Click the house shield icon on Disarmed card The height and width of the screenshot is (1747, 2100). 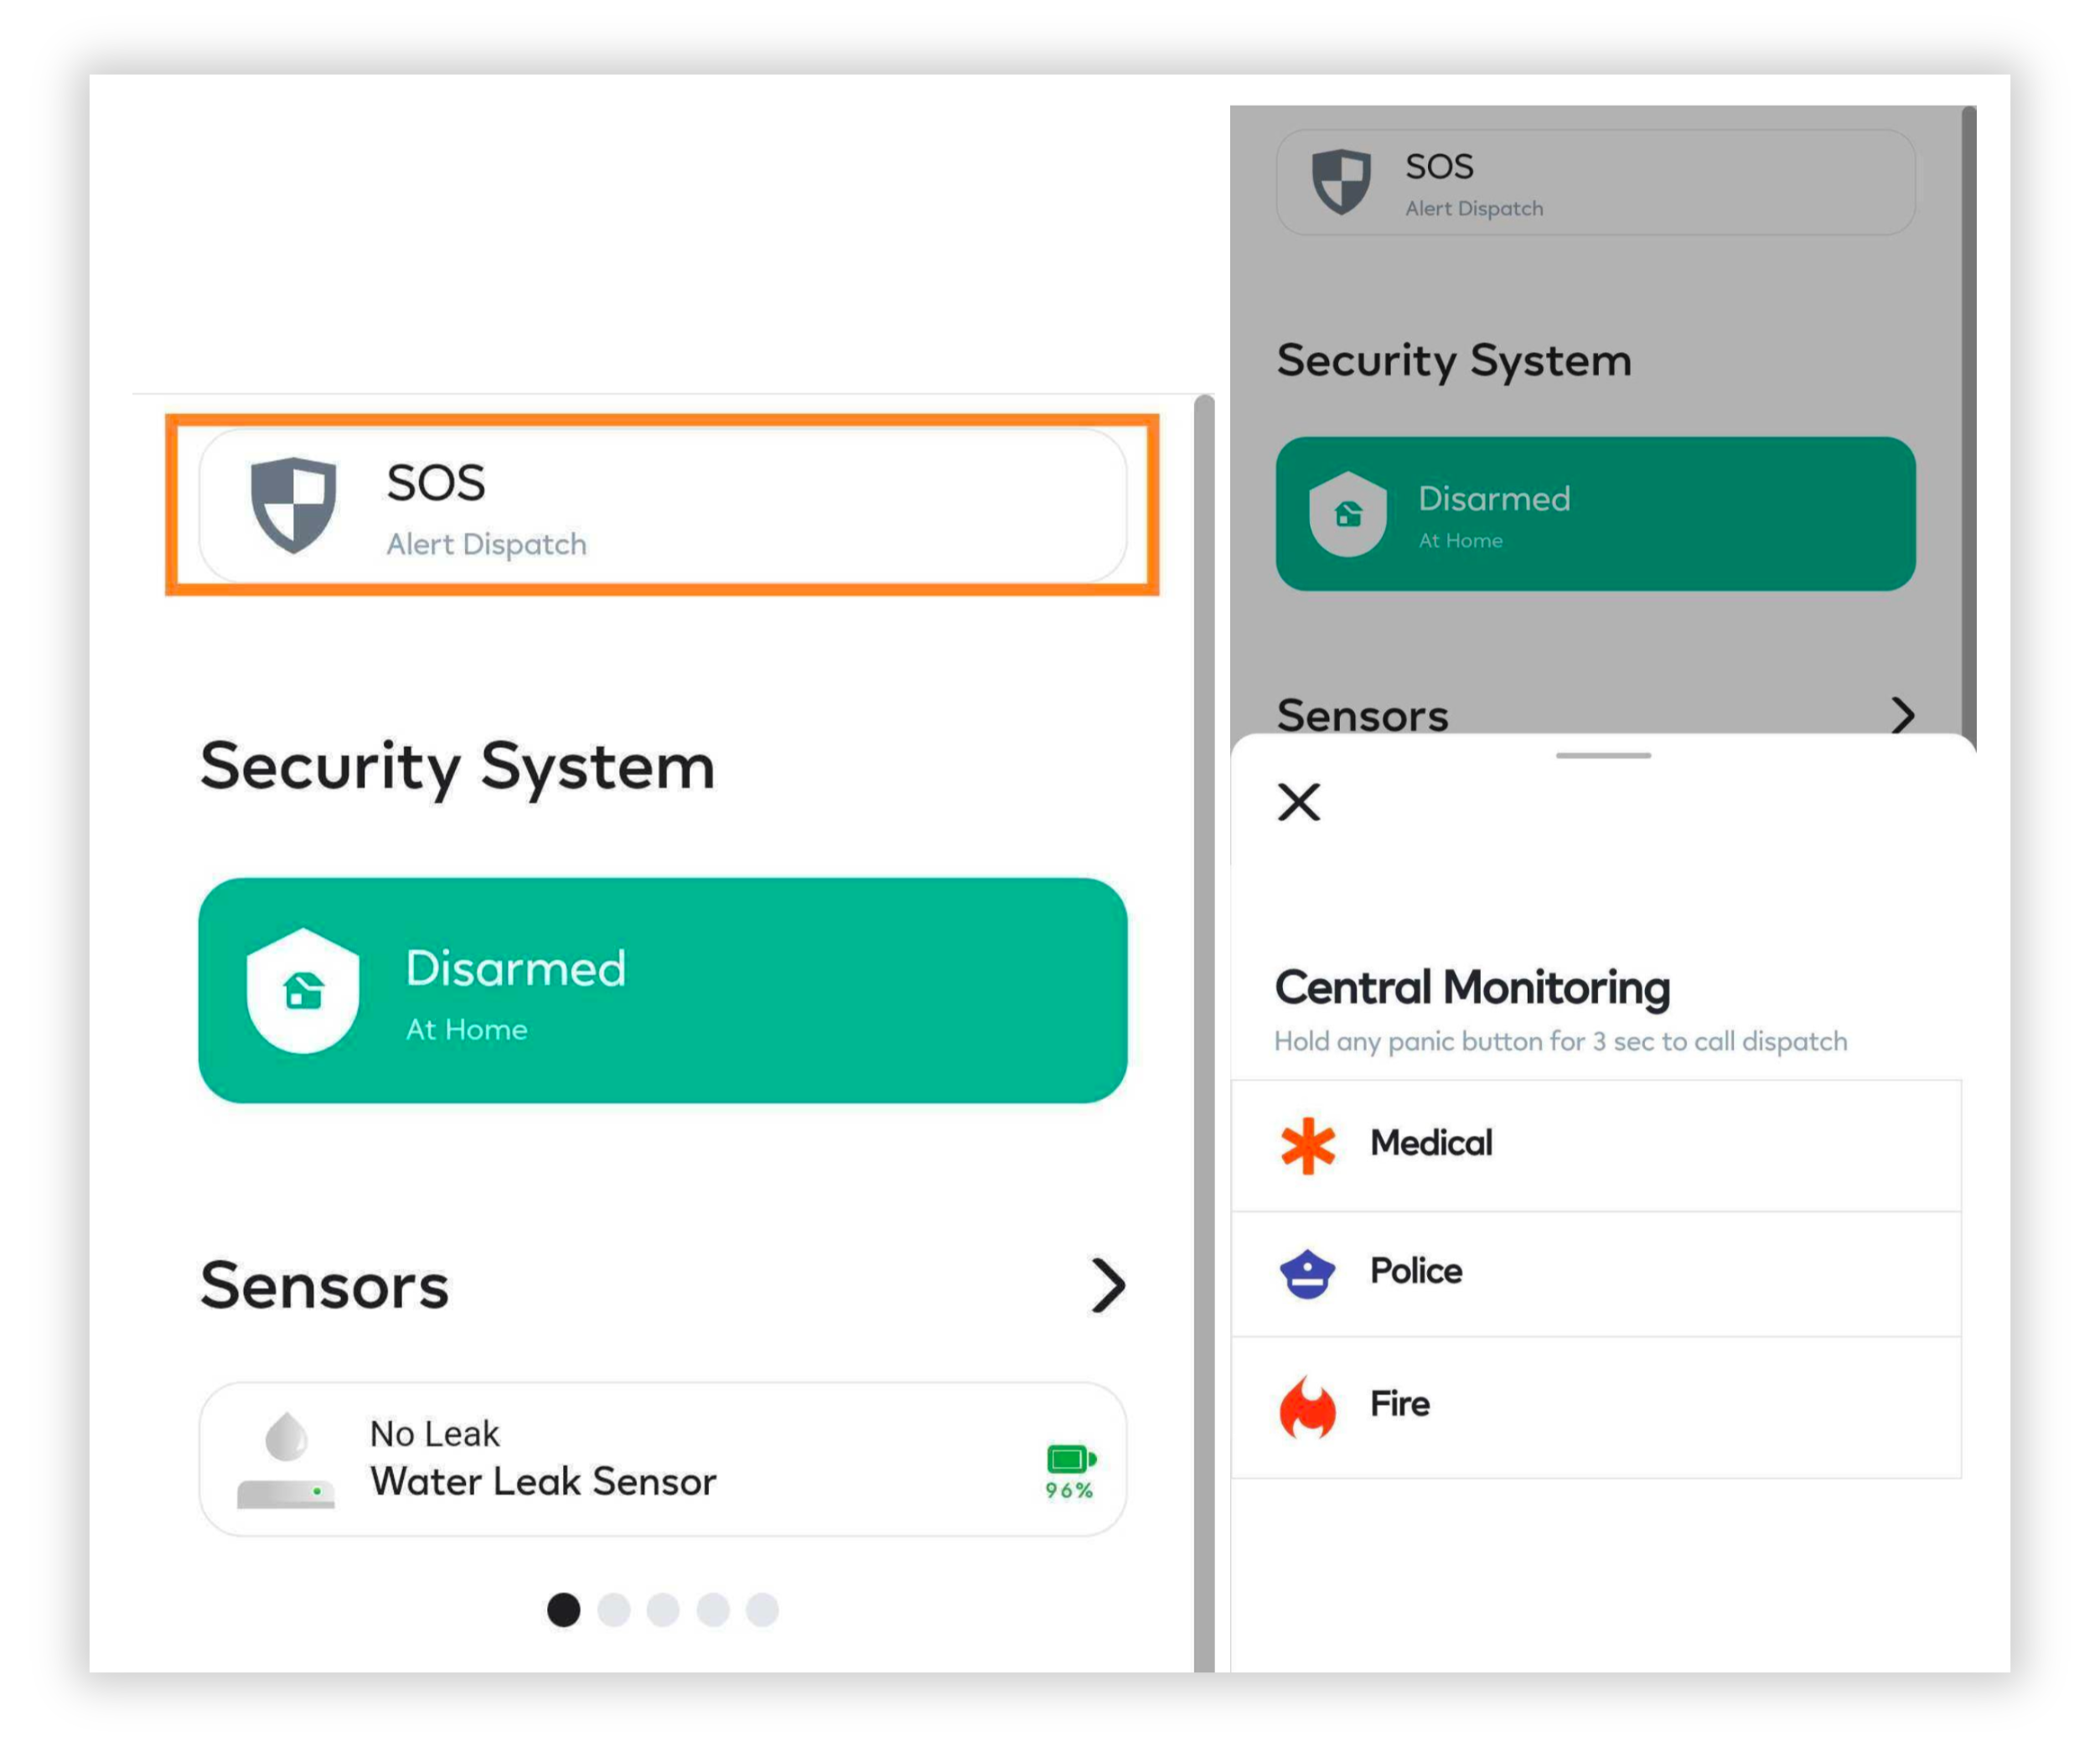coord(303,991)
